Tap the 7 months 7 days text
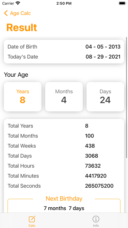This screenshot has height=228, width=128. (x=64, y=208)
